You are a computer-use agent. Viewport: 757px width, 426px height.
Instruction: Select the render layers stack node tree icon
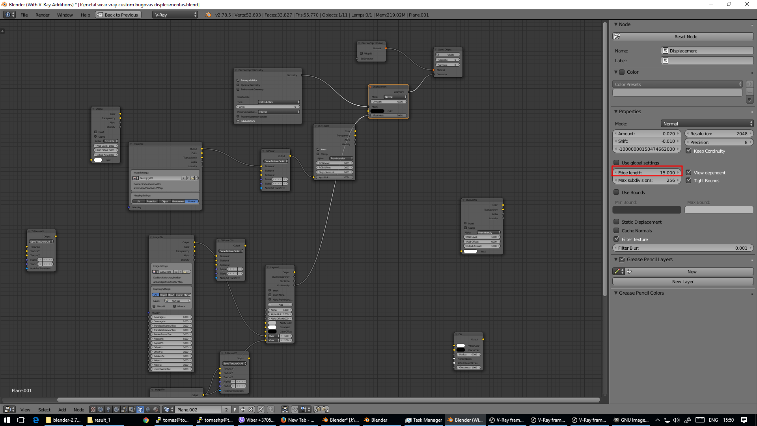[148, 409]
